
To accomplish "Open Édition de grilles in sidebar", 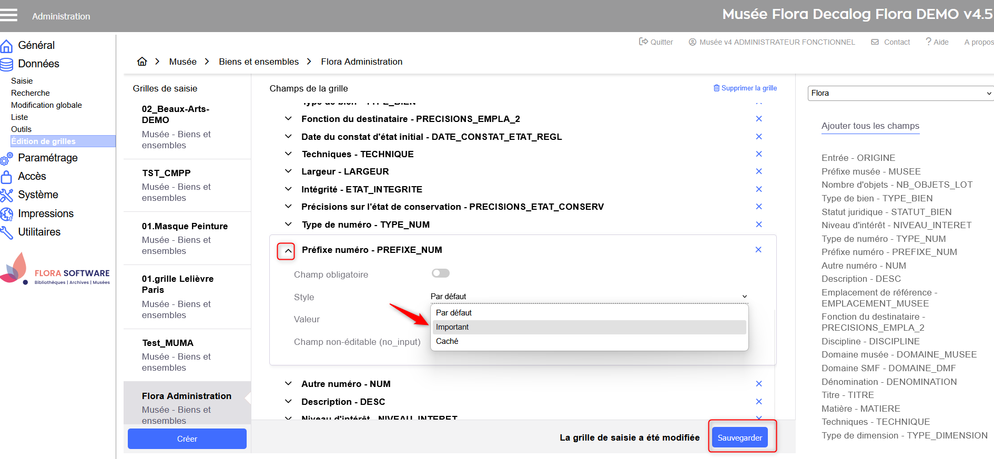I will 44,141.
